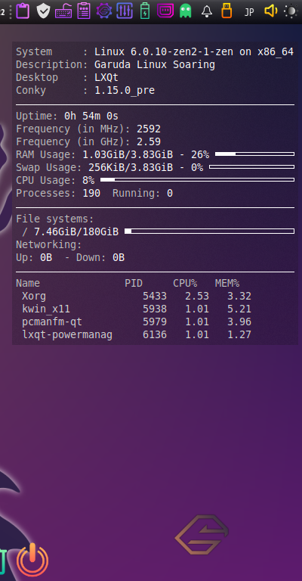Open the Garuda gear tray icon
The width and height of the screenshot is (302, 581).
104,11
